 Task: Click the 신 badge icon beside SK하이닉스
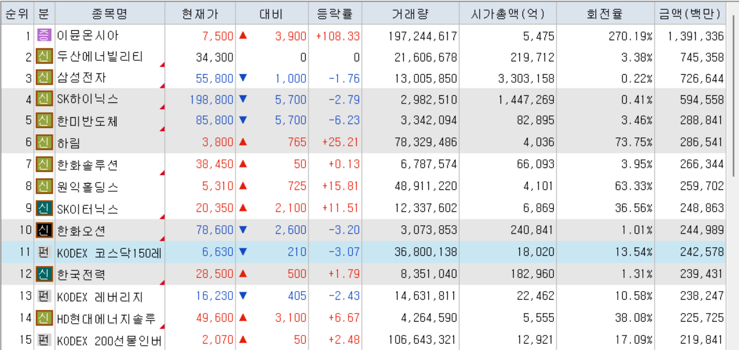43,99
